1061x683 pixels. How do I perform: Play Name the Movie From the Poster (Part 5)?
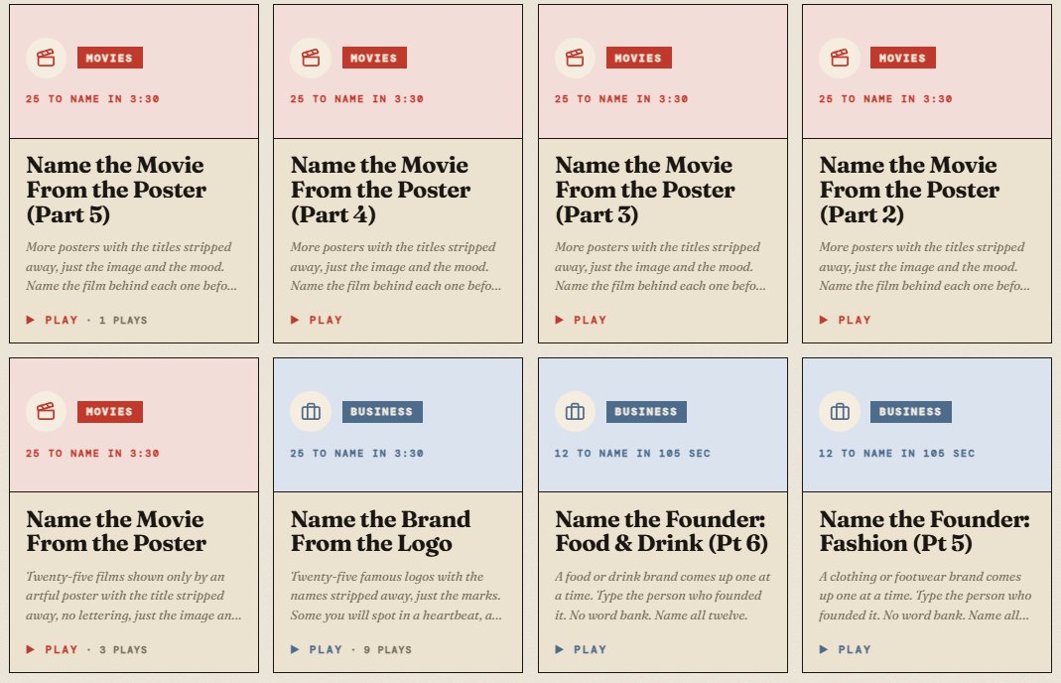(52, 320)
